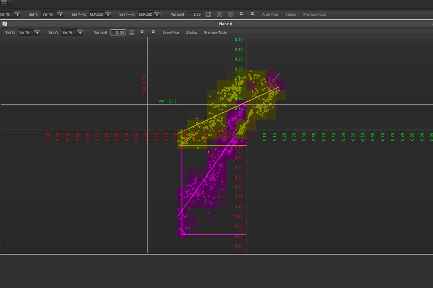
Task: Click the Plane B magnifier next to grid icon
Action: pyautogui.click(x=142, y=32)
